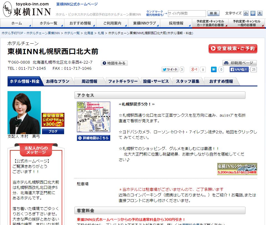Click the 詳細地図はこちら button
The height and width of the screenshot is (225, 266).
94,138
